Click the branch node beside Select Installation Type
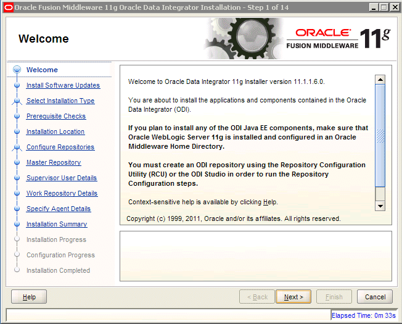Viewport: 402px width, 324px height. click(17, 101)
